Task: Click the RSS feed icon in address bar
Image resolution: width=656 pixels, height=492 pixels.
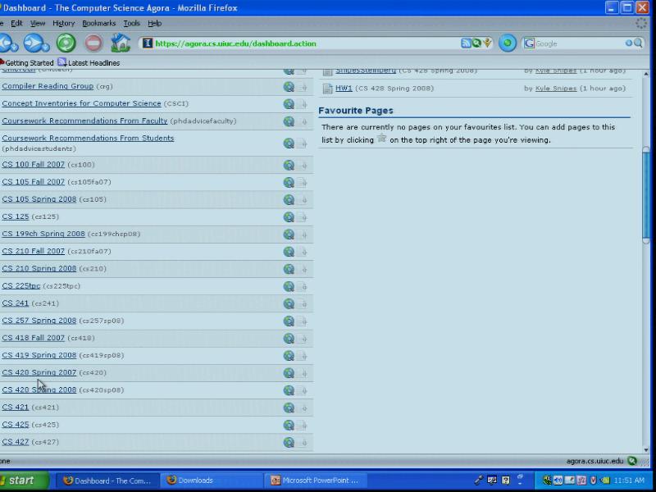Action: (466, 43)
